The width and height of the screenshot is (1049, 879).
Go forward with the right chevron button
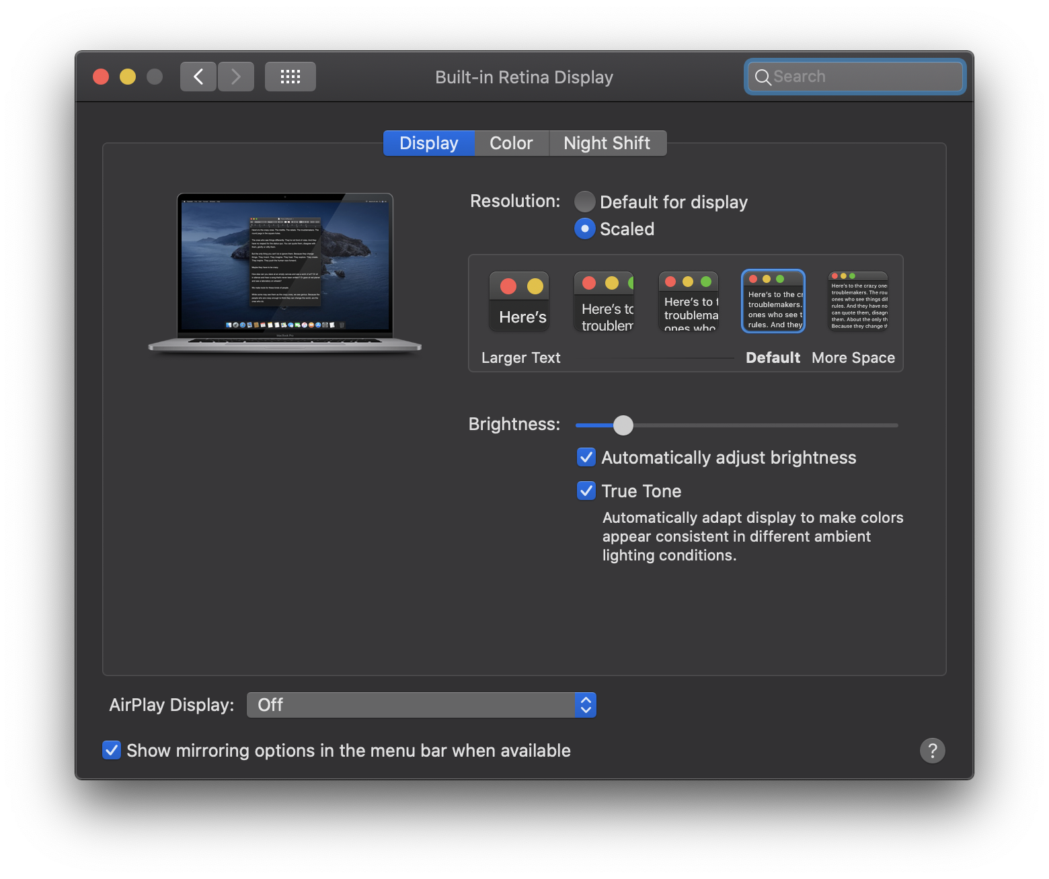coord(236,77)
